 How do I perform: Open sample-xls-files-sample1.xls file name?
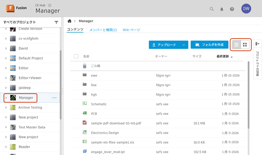coord(113,142)
